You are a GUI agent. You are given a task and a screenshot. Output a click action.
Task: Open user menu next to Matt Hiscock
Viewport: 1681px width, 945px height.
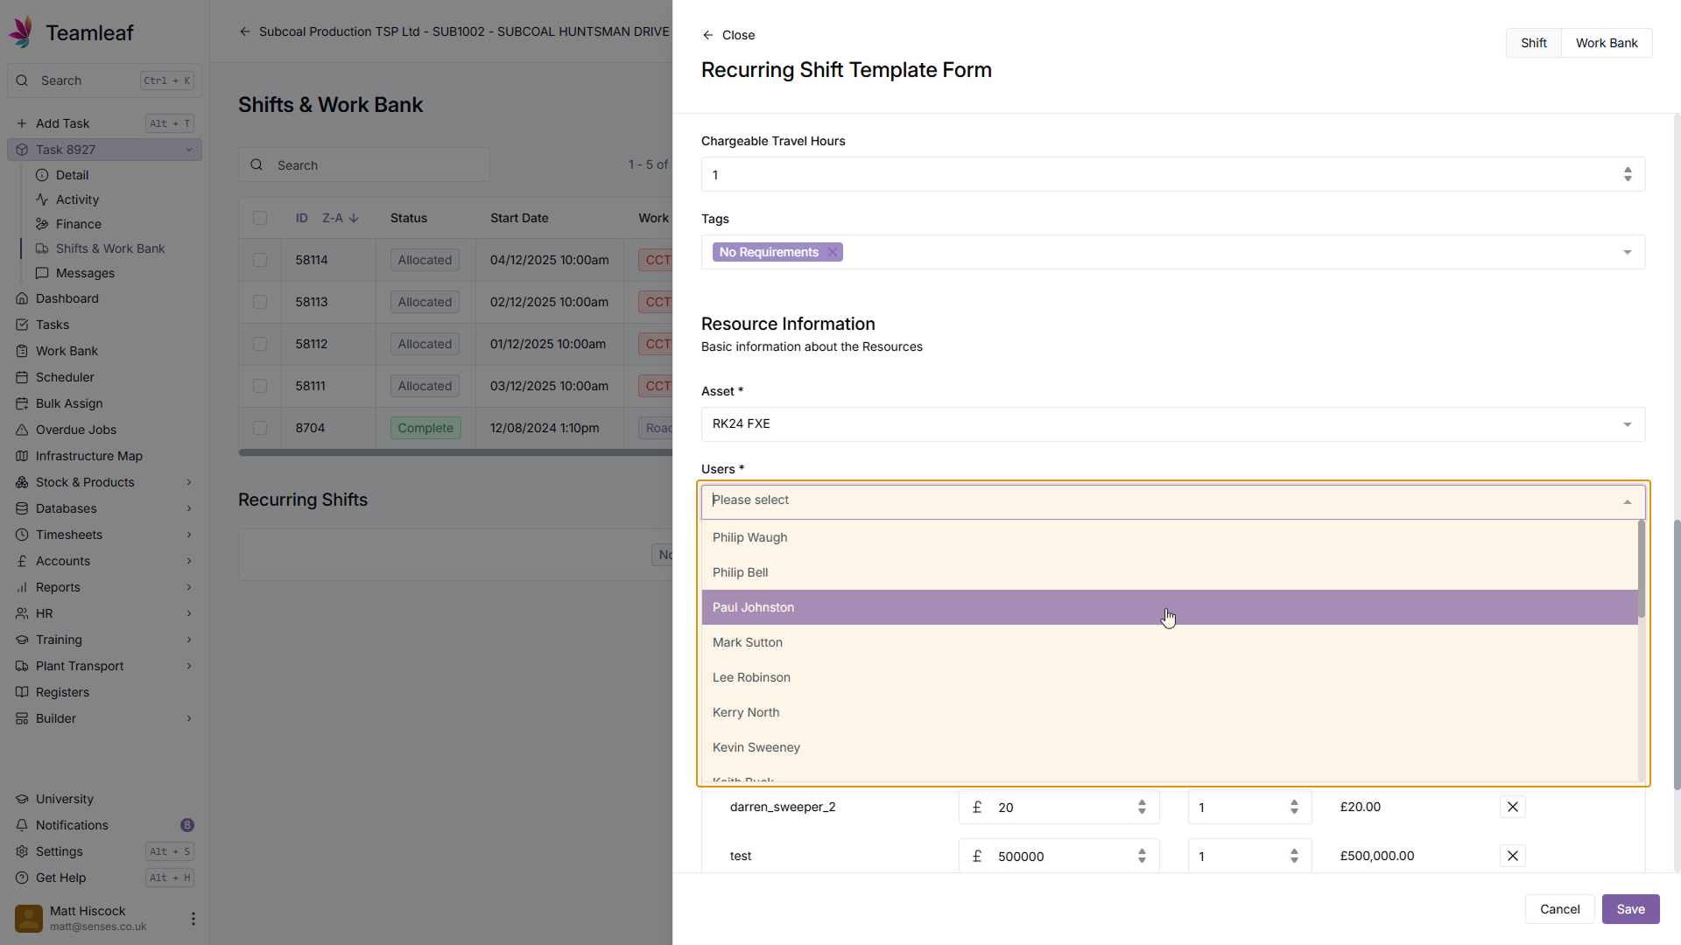tap(193, 918)
